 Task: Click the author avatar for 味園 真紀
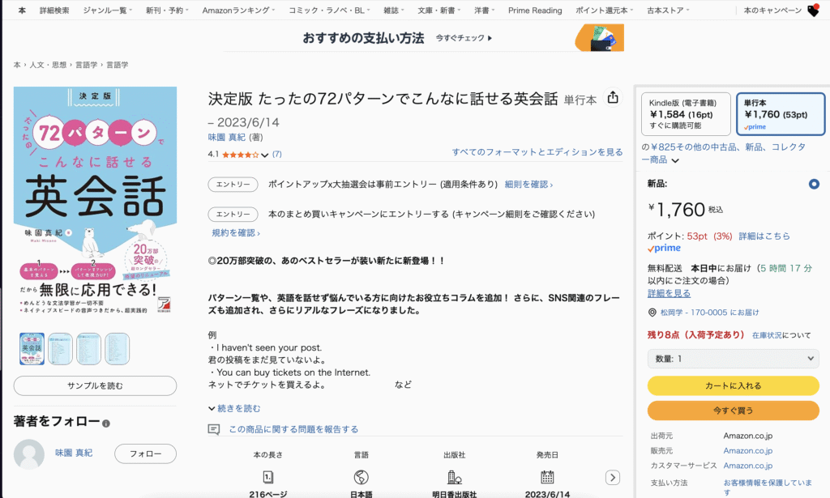coord(28,454)
